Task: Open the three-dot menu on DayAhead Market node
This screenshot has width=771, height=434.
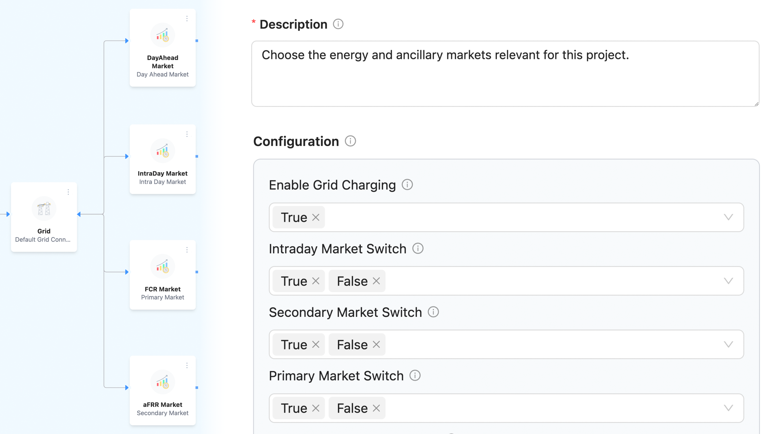Action: (187, 19)
